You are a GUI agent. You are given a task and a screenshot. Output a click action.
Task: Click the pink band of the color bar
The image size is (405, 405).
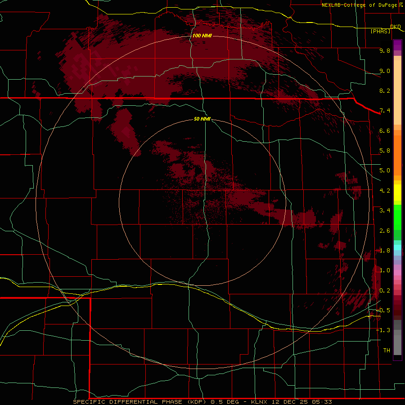click(x=397, y=273)
